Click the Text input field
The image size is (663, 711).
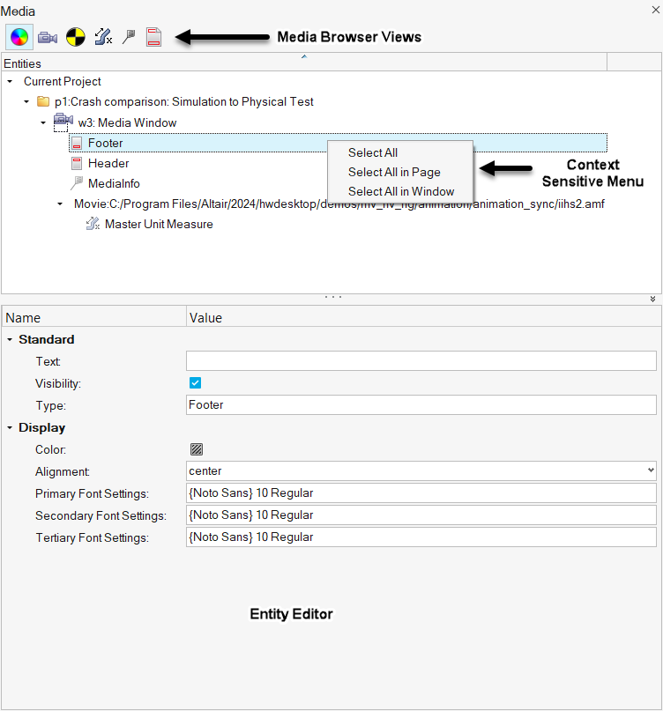pos(421,361)
